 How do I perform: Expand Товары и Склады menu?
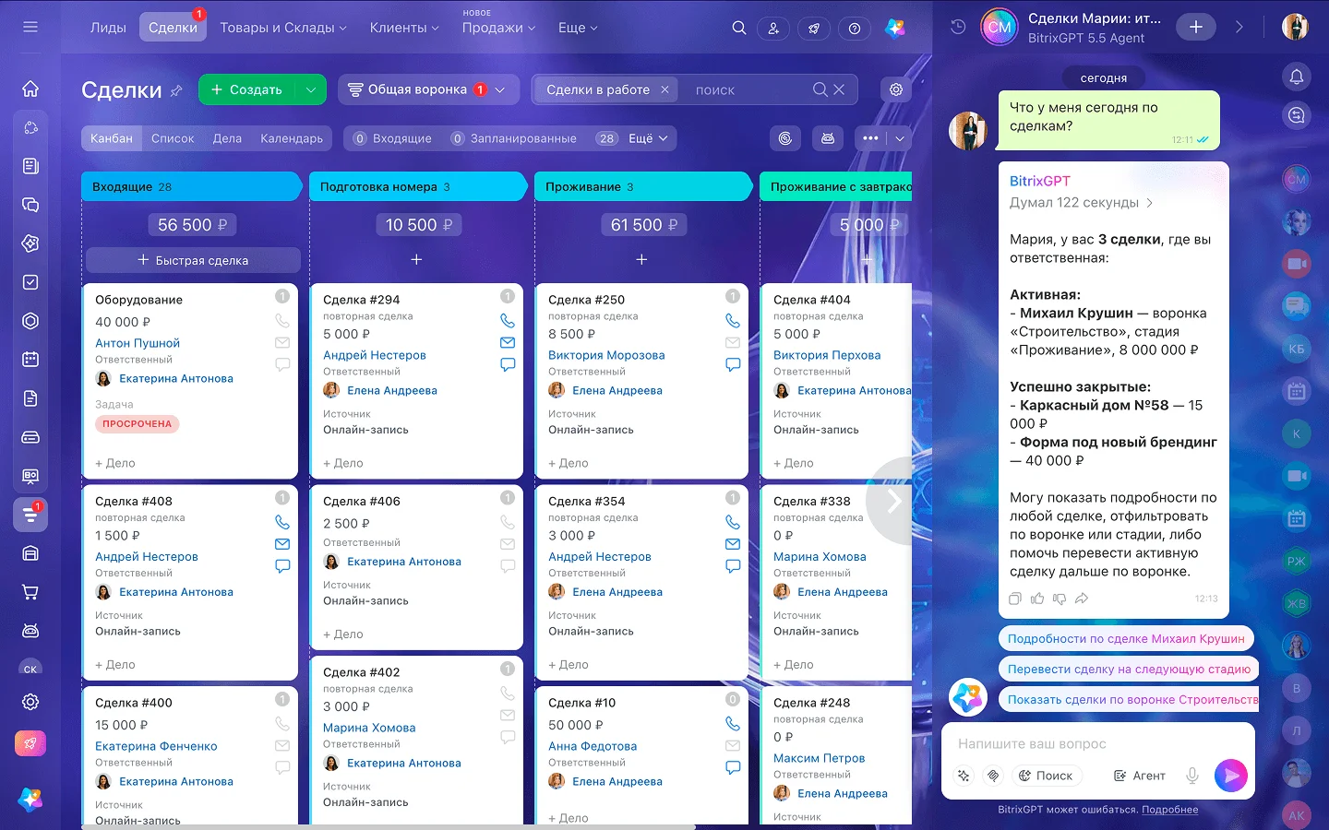coord(283,28)
